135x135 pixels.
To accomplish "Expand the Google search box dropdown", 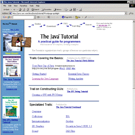I will point(35,17).
